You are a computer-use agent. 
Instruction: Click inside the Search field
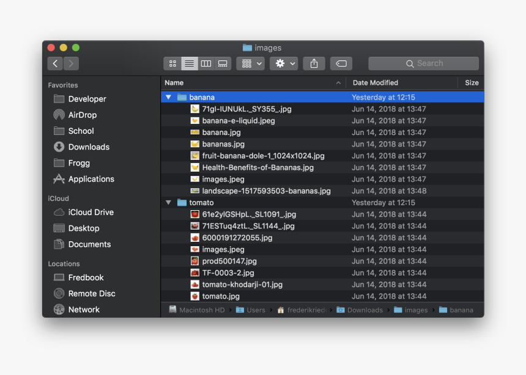429,64
